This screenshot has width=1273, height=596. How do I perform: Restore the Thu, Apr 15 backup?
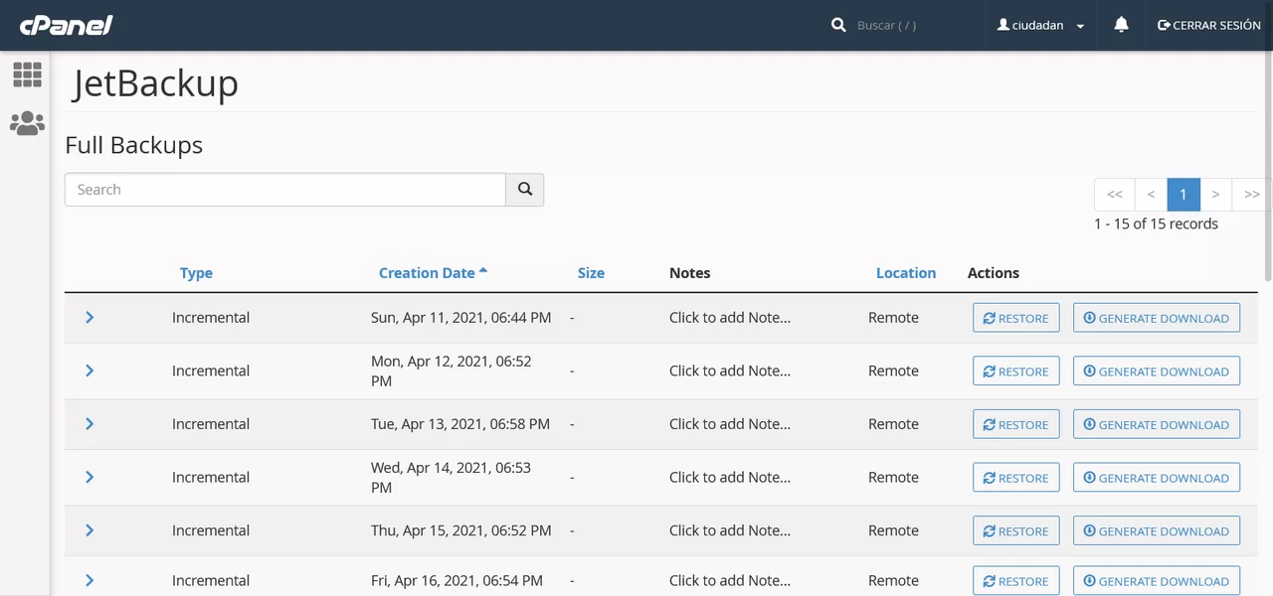tap(1015, 530)
